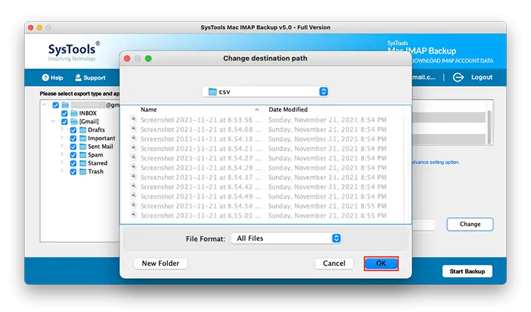Click the Name column sort arrow
The width and height of the screenshot is (531, 312).
[257, 110]
